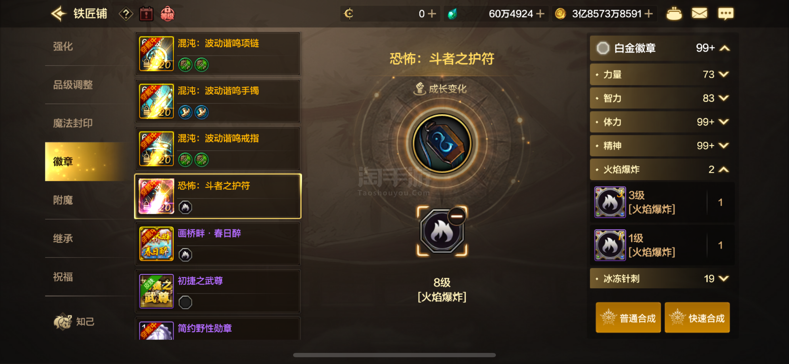789x364 pixels.
Task: Open the red calendar icon
Action: pos(146,14)
